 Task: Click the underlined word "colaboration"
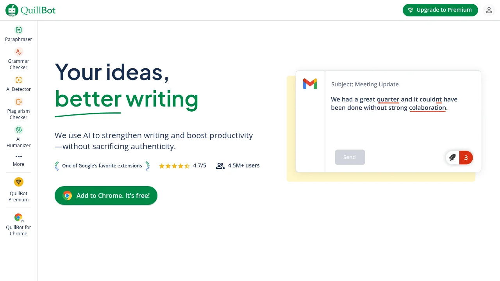[427, 108]
